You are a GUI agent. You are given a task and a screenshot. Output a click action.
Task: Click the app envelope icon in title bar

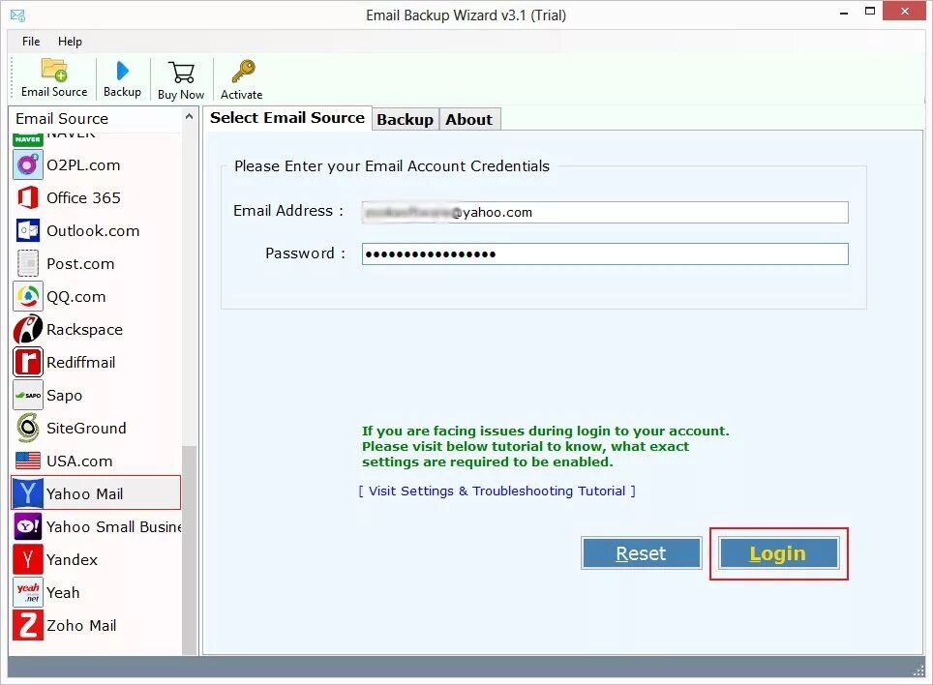coord(17,15)
